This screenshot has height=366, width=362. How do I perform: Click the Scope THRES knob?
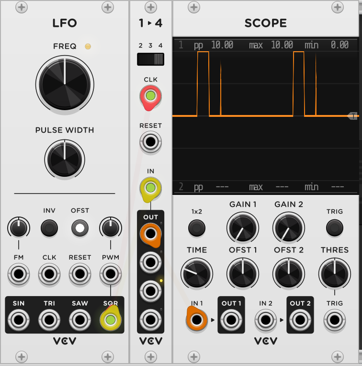click(335, 274)
